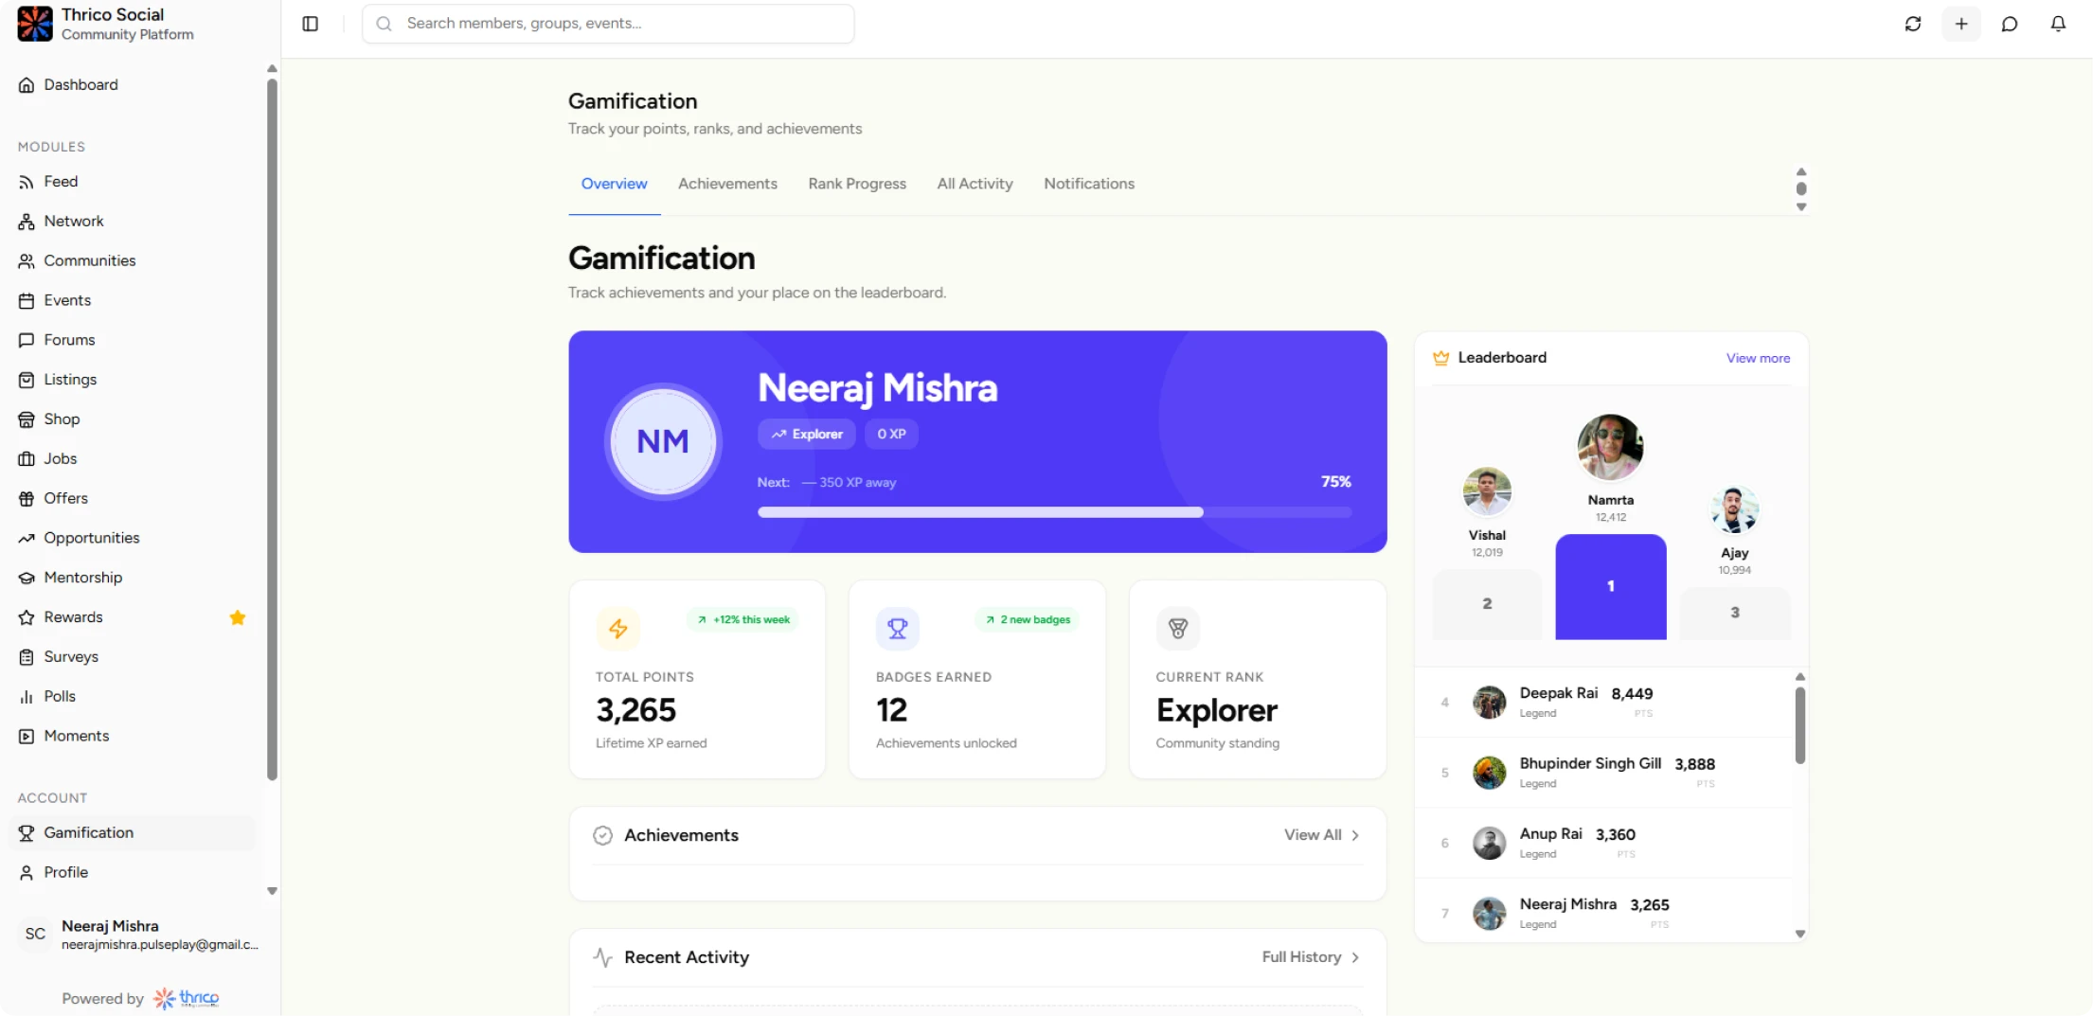The width and height of the screenshot is (2093, 1016).
Task: Open the Events calendar icon
Action: [x=27, y=301]
